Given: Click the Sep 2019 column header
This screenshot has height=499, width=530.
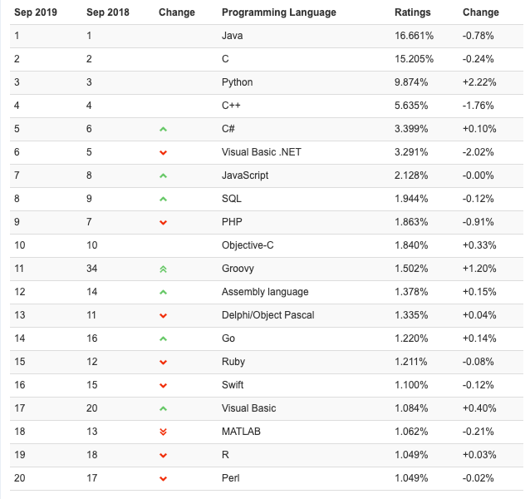Looking at the screenshot, I should coord(35,12).
